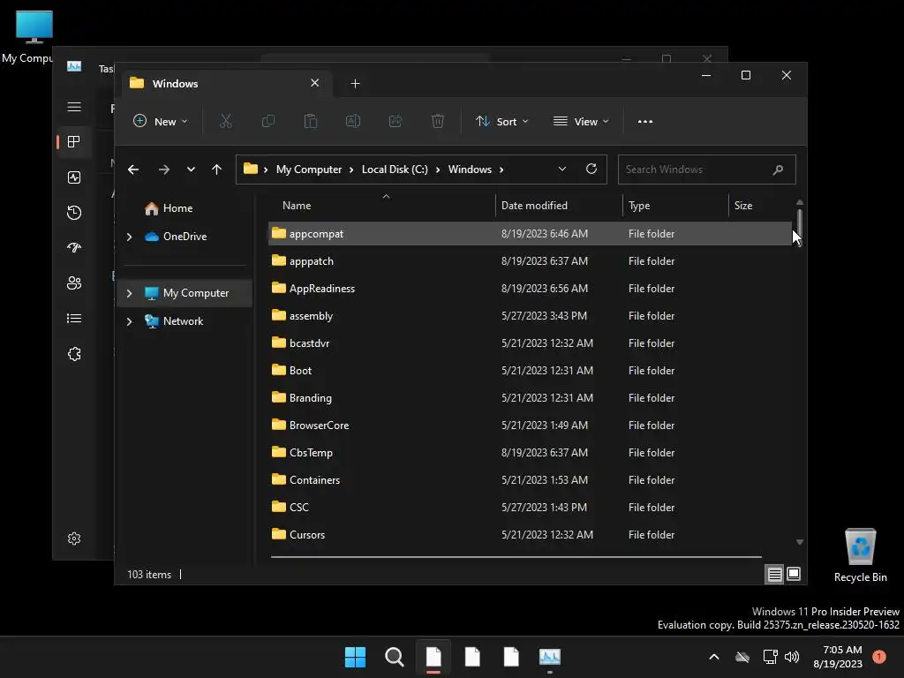Expand My Computer tree node
The height and width of the screenshot is (678, 904).
[x=129, y=293]
